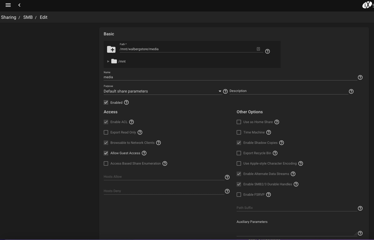Open help tooltip for Path
Screen dimensions: 374x240
(268, 51)
